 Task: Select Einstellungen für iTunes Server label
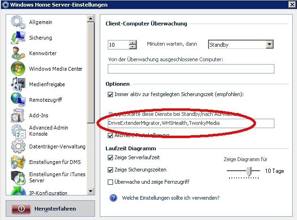pos(57,177)
